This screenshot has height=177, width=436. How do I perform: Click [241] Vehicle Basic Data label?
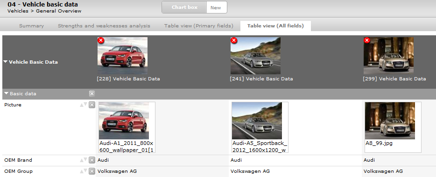coord(261,79)
